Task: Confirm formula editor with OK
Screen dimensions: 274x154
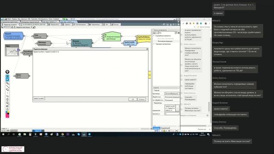Action: [133, 99]
